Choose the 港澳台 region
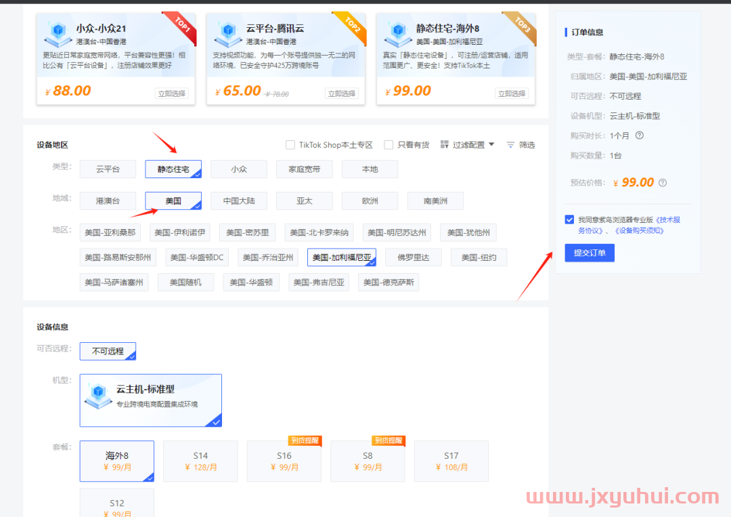The width and height of the screenshot is (731, 517). [x=108, y=201]
